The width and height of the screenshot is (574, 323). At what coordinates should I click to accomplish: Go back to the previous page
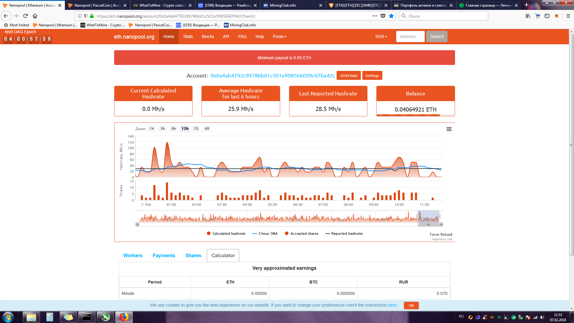point(6,16)
